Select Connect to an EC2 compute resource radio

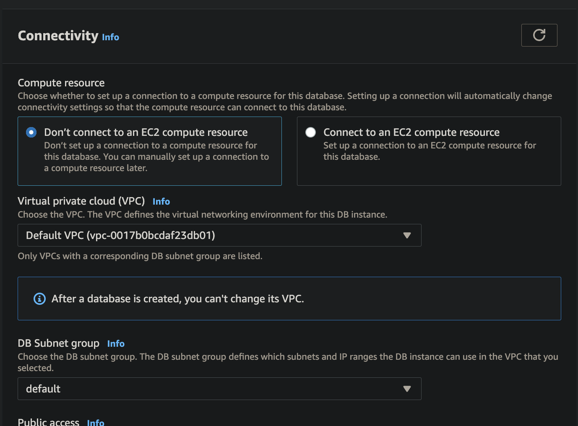311,132
